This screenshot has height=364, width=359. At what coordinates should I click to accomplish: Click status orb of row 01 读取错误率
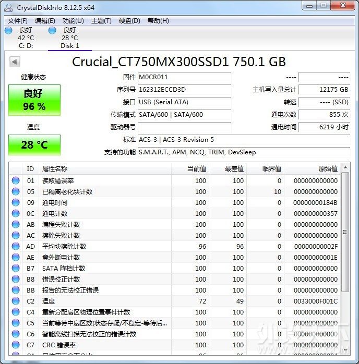(16, 180)
